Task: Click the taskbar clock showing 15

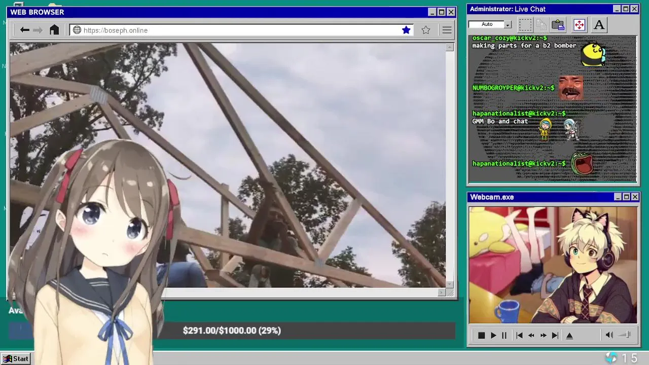Action: point(630,358)
